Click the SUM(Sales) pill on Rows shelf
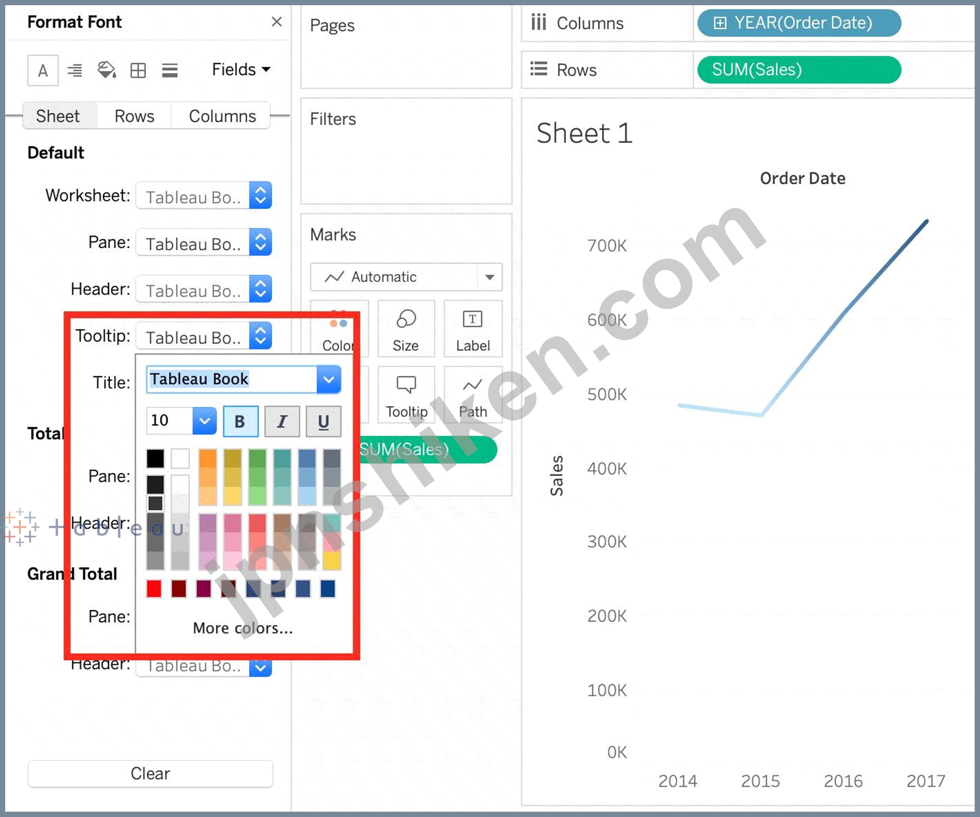Screen dimensions: 980x817 pos(799,70)
